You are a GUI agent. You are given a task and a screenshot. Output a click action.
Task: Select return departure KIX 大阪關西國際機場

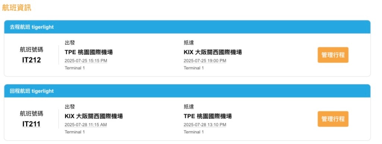(x=94, y=116)
